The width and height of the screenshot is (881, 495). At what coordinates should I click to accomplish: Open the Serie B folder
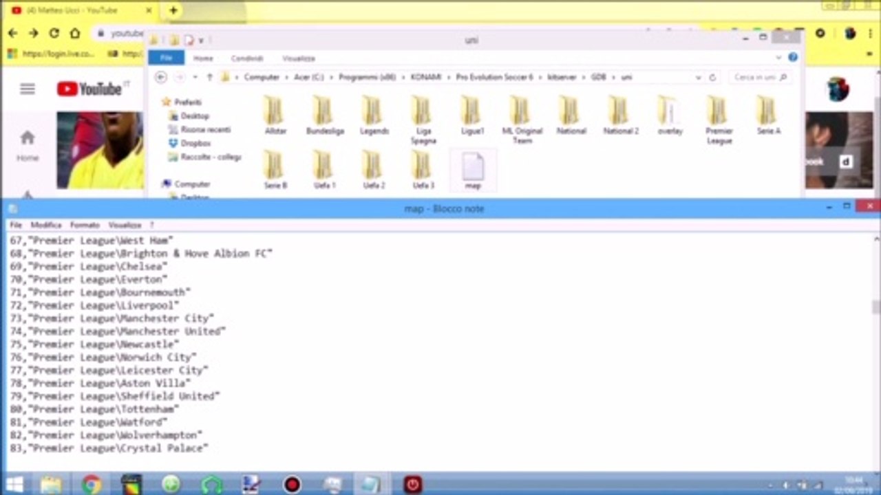coord(275,170)
